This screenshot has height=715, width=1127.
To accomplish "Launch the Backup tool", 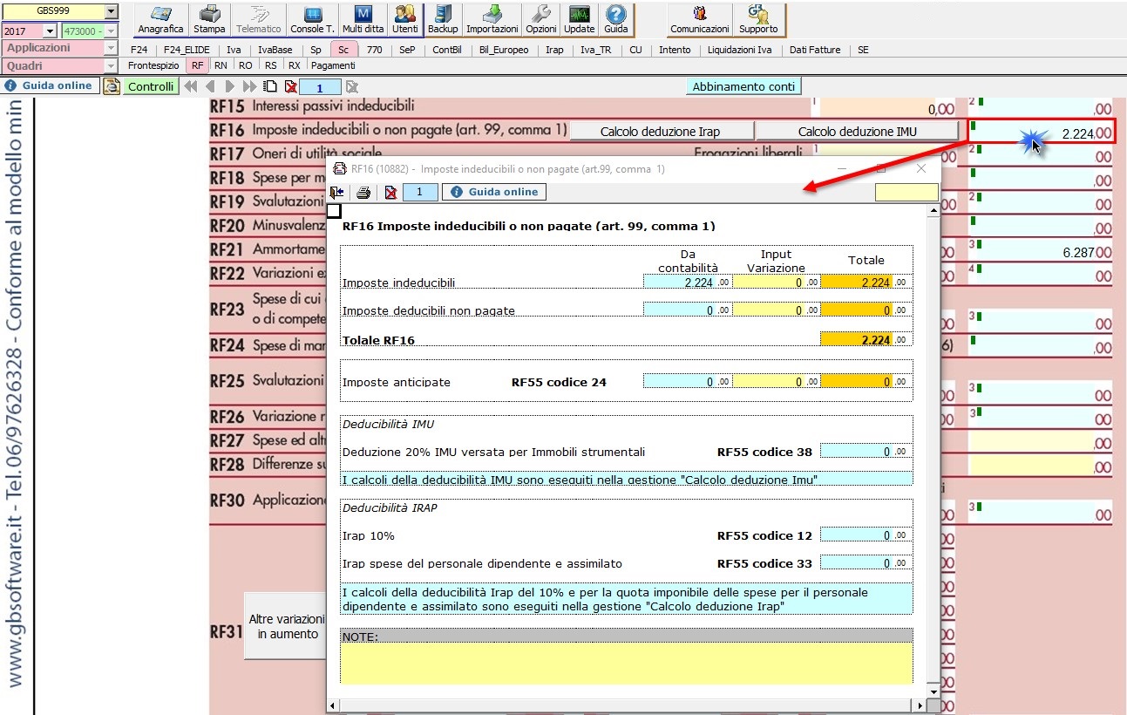I will tap(443, 19).
